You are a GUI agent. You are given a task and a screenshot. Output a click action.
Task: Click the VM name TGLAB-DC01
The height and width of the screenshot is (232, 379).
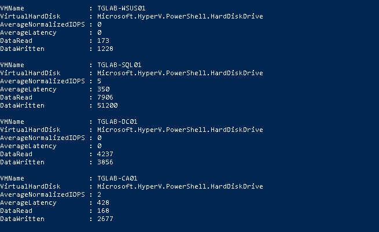click(x=117, y=121)
